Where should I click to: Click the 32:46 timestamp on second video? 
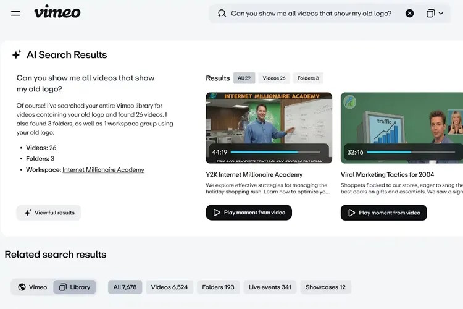tap(355, 152)
